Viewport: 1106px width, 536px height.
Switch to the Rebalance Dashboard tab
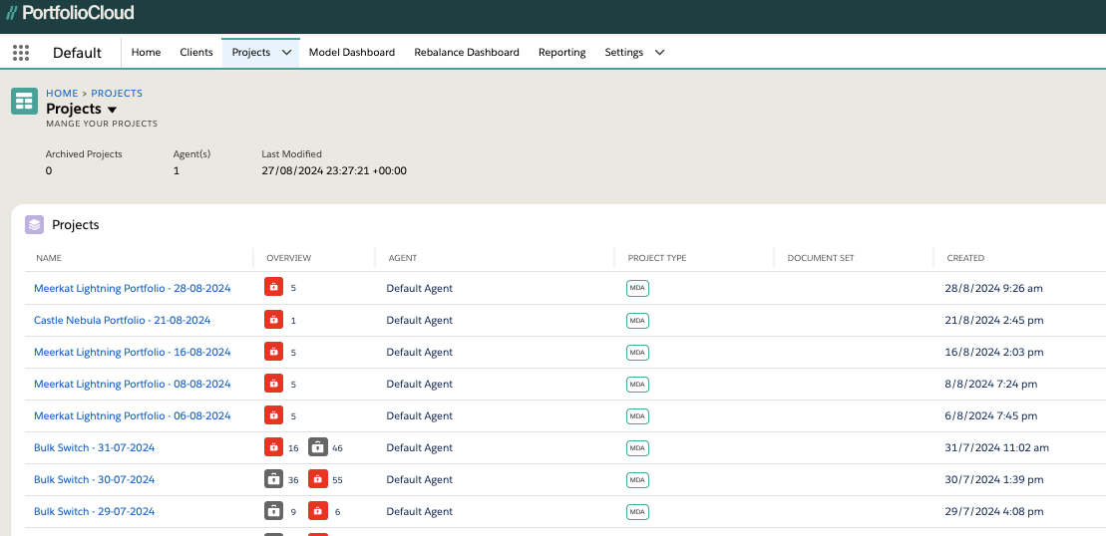pos(467,52)
